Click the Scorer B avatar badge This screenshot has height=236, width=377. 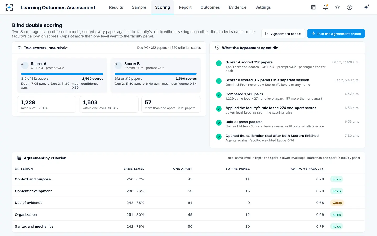coord(118,65)
